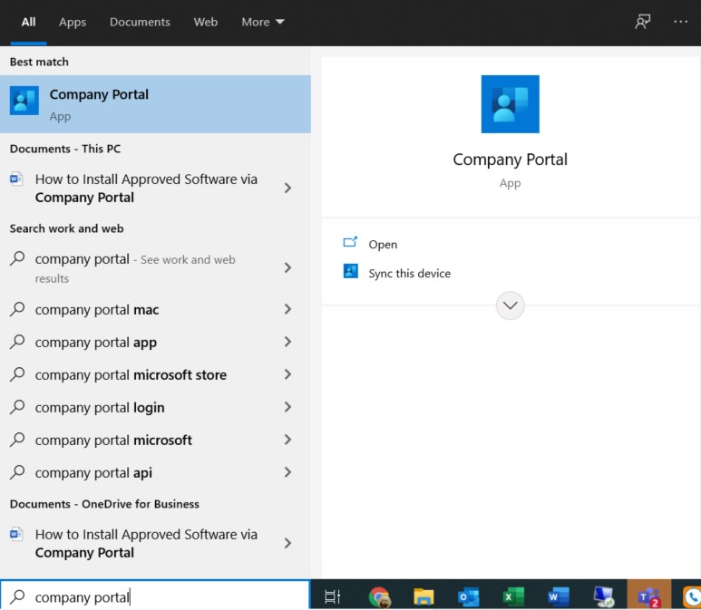Expand the 'company portal login' suggestion arrow
This screenshot has width=701, height=610.
point(287,408)
